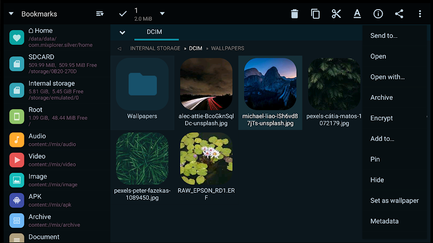Click the share icon in toolbar
This screenshot has height=243, width=433.
click(399, 14)
